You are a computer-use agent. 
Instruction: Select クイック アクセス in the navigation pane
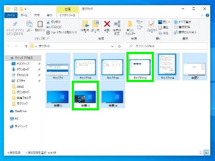coord(23,58)
